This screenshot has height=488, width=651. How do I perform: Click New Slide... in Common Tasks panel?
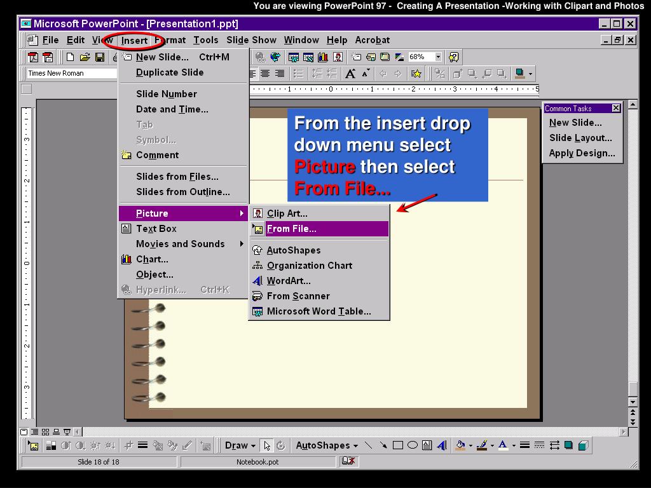575,123
